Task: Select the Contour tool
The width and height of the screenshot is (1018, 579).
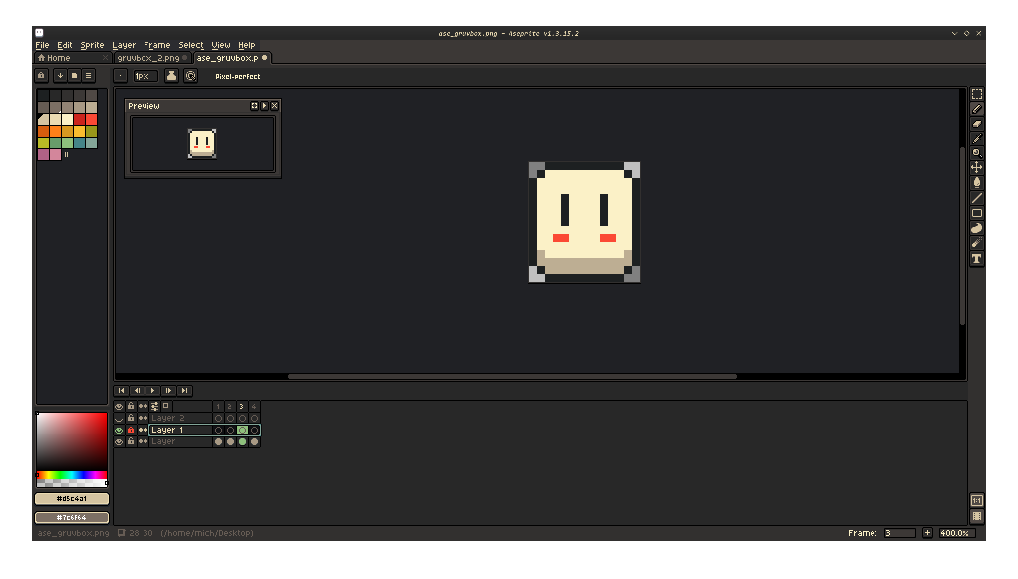Action: (976, 228)
